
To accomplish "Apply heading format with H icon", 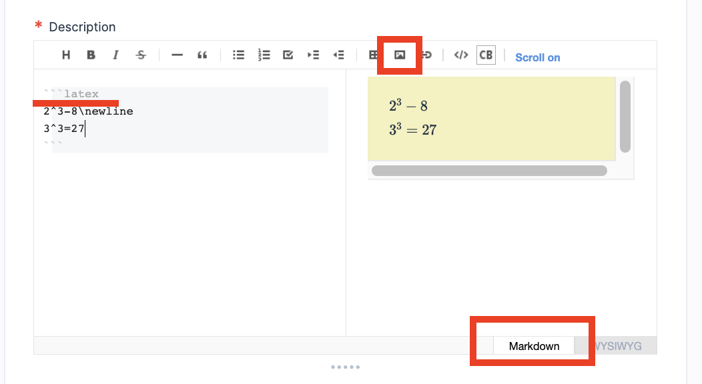I will pyautogui.click(x=66, y=55).
